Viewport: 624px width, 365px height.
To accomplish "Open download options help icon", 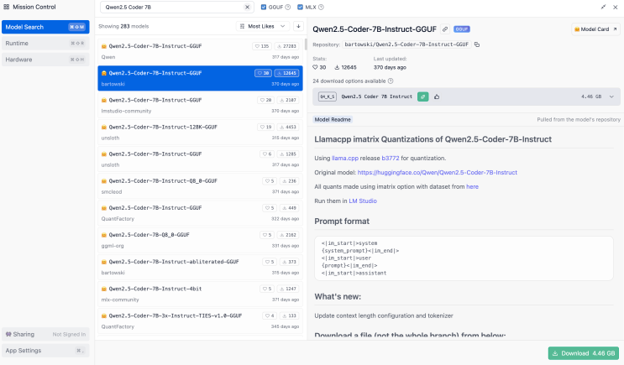I will 391,81.
